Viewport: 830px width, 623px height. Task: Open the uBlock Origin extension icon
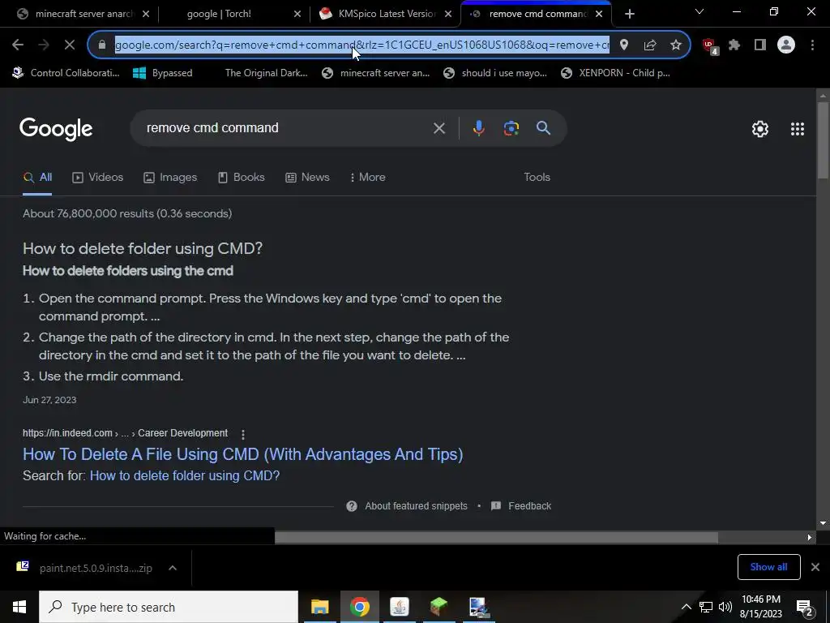click(710, 46)
